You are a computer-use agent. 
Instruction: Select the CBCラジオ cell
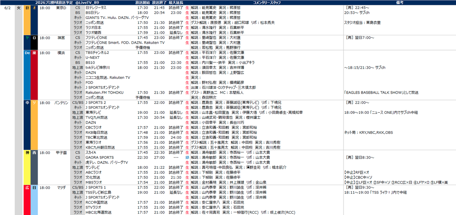pos(93,127)
